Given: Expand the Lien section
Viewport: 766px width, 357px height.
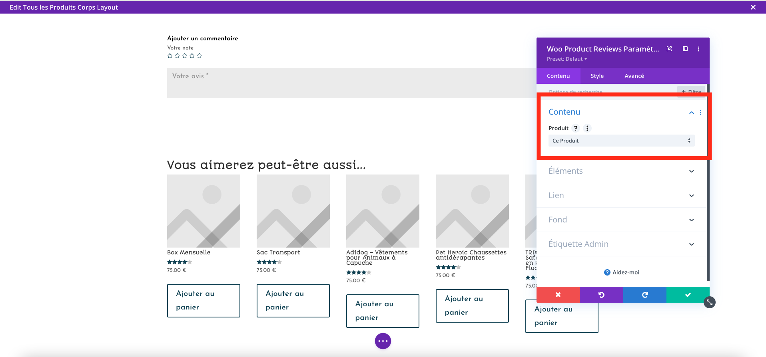Looking at the screenshot, I should coord(621,195).
